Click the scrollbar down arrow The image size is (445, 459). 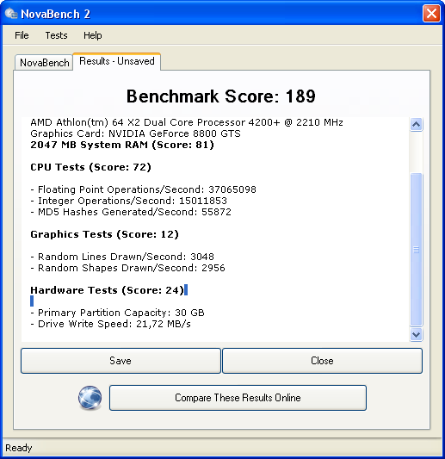click(416, 334)
